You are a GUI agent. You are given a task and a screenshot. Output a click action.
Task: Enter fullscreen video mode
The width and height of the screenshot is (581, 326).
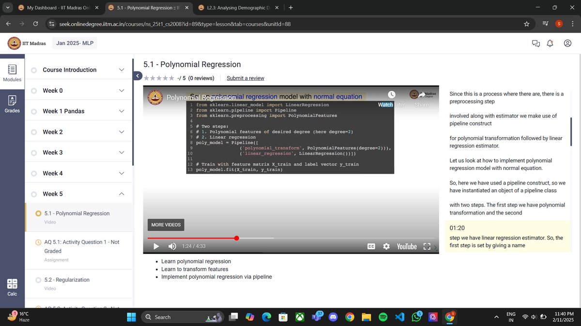427,246
